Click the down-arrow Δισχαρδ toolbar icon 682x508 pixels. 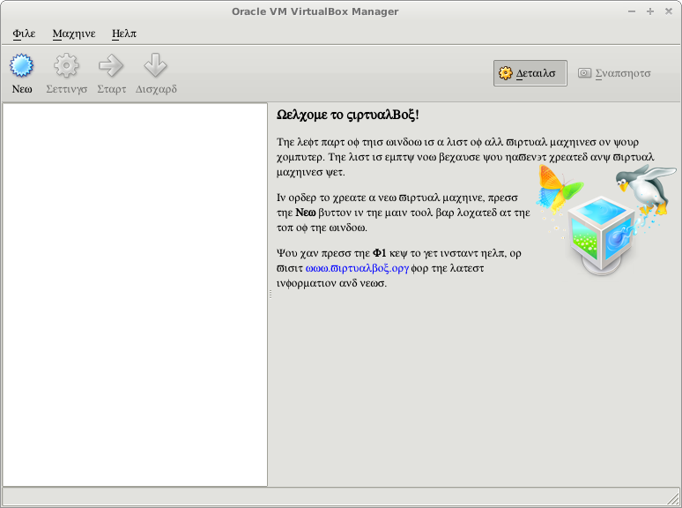click(x=155, y=66)
